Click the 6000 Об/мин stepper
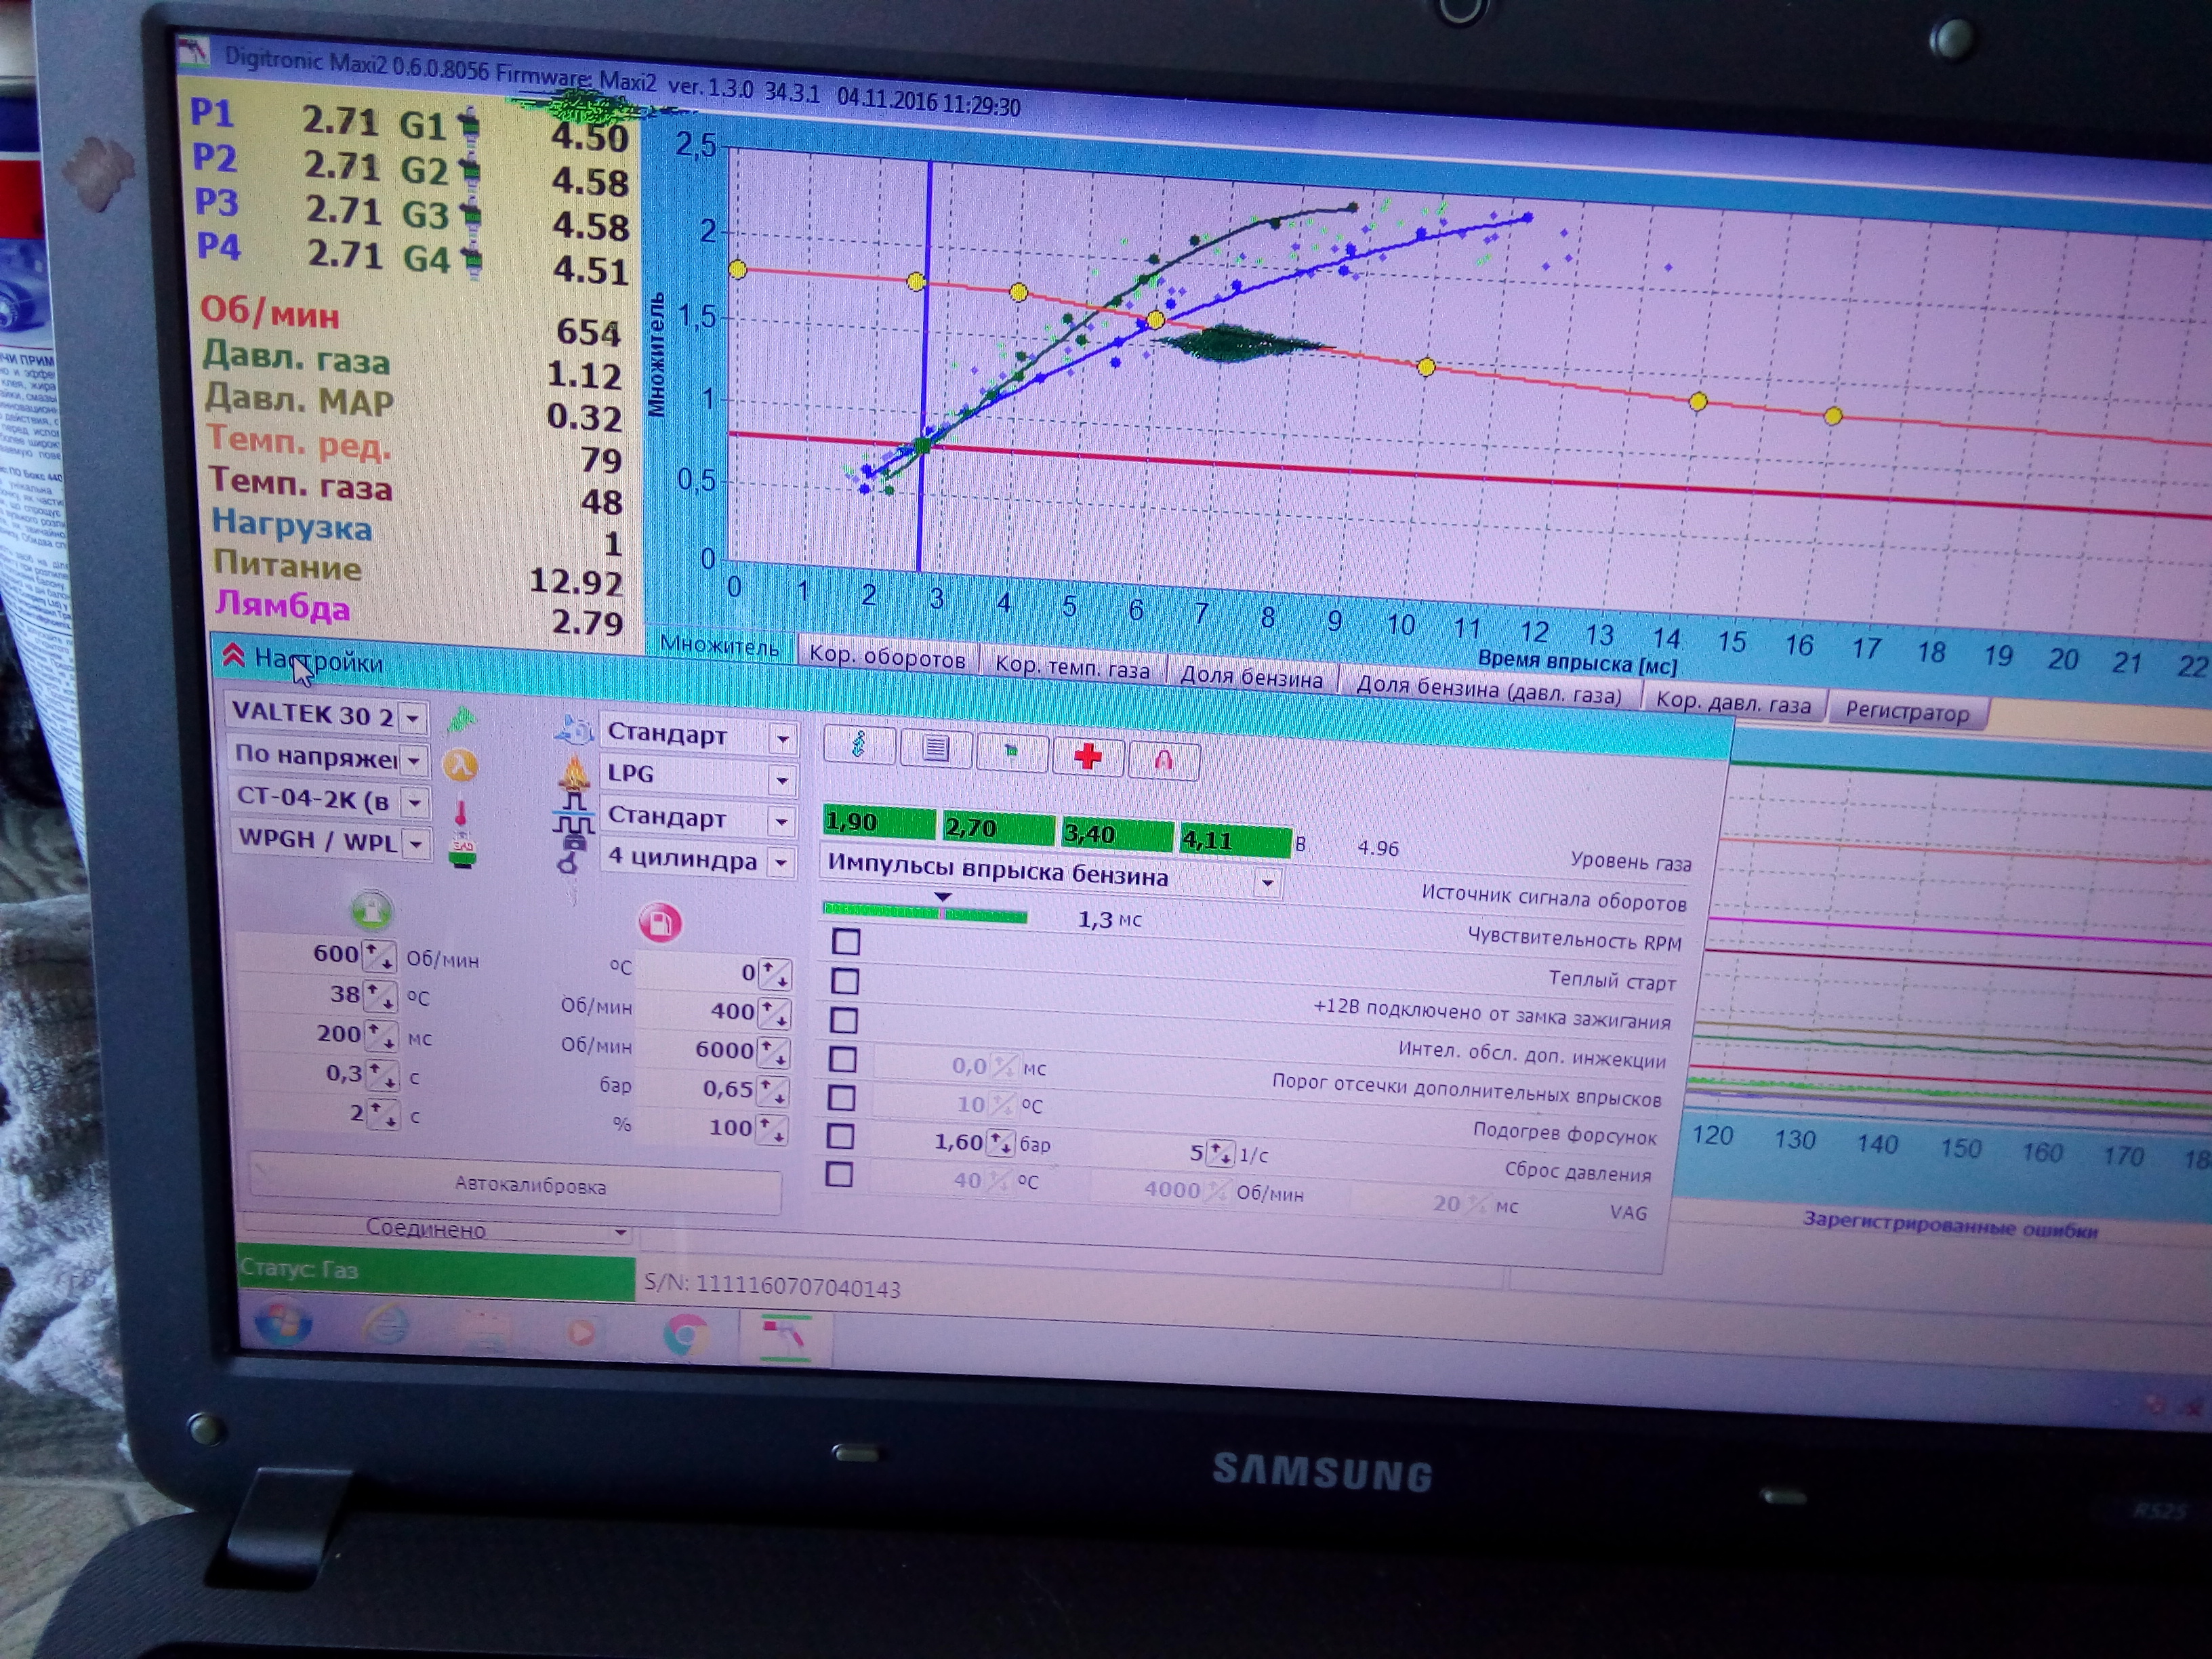This screenshot has width=2212, height=1659. point(774,1052)
